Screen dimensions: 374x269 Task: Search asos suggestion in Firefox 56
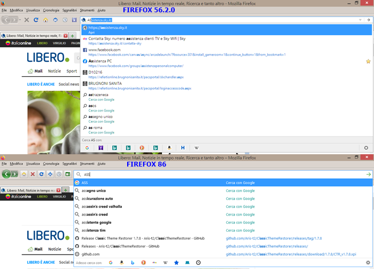click(x=227, y=108)
